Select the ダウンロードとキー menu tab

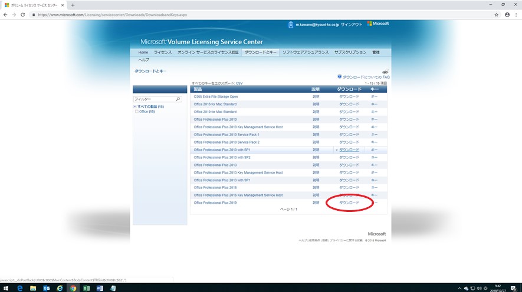pyautogui.click(x=260, y=52)
